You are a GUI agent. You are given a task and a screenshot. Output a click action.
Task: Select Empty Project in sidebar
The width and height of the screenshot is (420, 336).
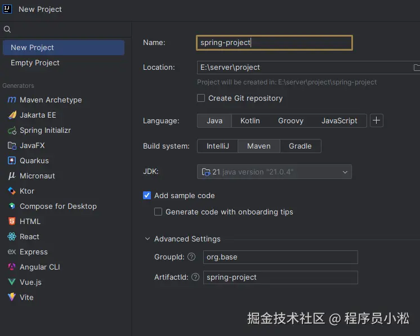pos(64,62)
